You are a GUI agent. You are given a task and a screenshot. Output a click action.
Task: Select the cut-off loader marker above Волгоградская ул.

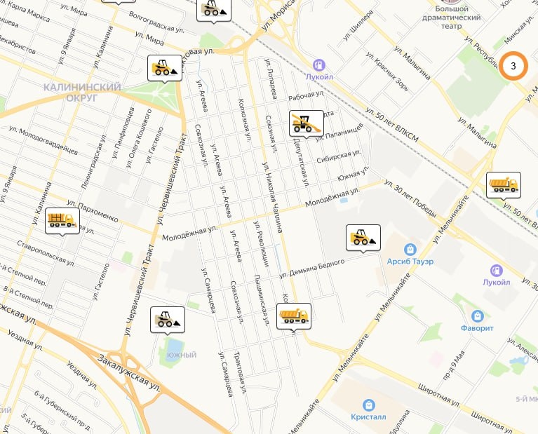pos(214,11)
